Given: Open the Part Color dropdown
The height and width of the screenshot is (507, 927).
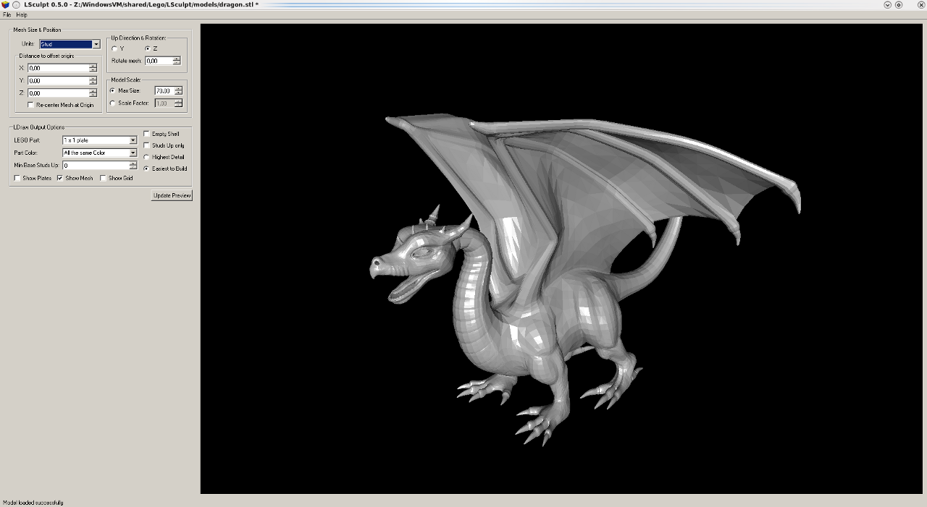Looking at the screenshot, I should [x=99, y=153].
